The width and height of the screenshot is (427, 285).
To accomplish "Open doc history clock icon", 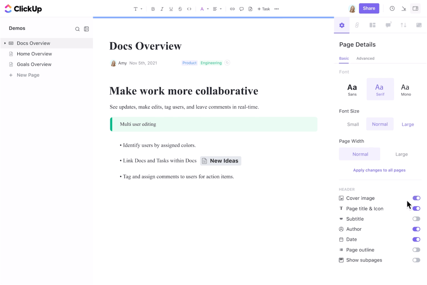I will pyautogui.click(x=392, y=9).
